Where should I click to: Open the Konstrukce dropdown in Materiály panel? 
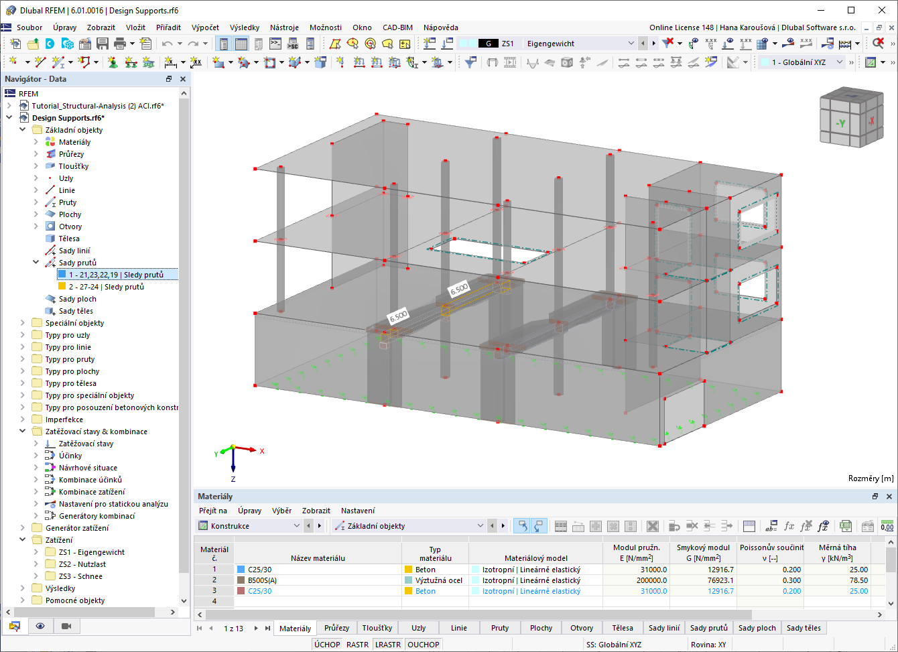point(296,526)
